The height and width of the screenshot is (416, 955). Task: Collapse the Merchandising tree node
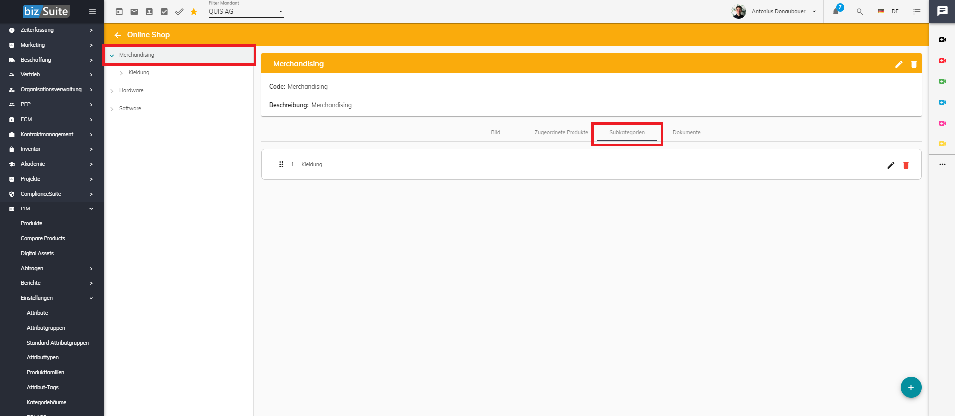pos(112,55)
